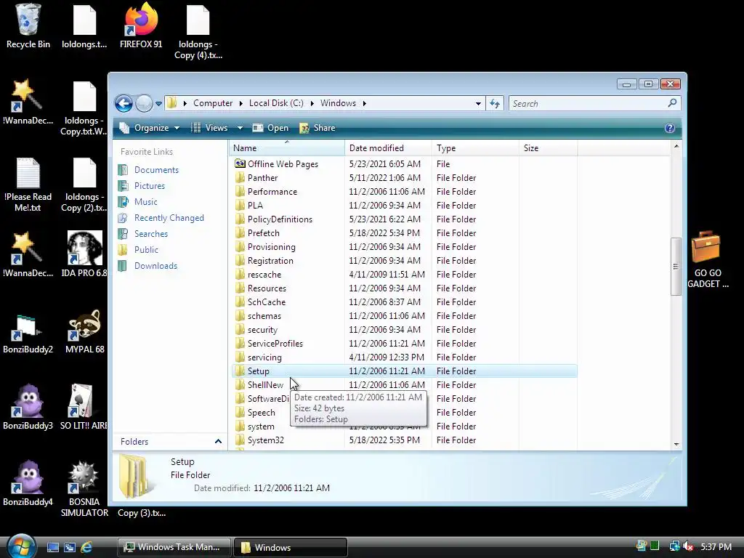Sort by the Size column header

549,148
